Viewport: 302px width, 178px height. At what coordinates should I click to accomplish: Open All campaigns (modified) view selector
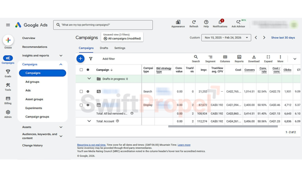tap(122, 37)
